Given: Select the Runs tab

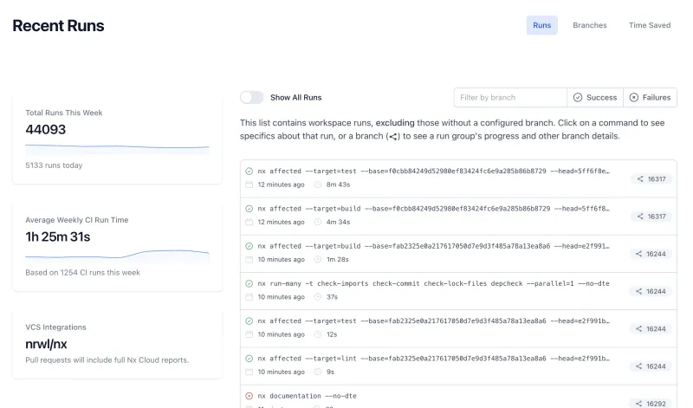Looking at the screenshot, I should [541, 25].
